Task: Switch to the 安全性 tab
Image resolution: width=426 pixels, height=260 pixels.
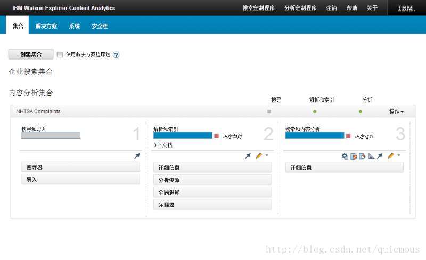Action: tap(100, 26)
